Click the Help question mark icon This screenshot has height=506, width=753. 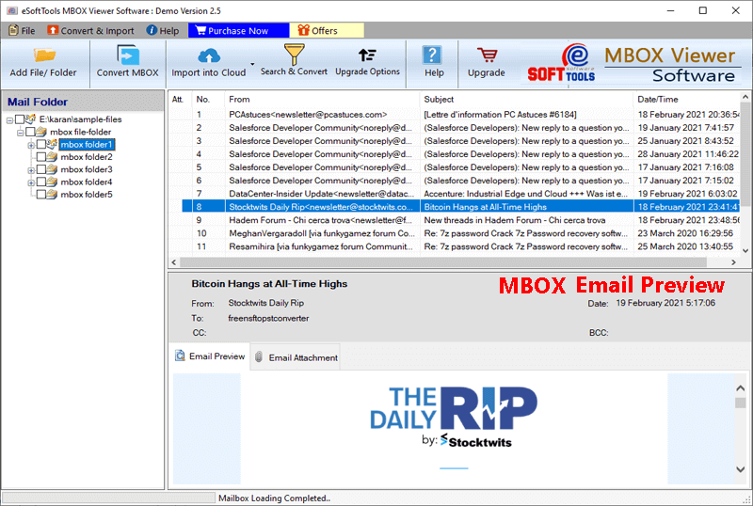point(433,56)
